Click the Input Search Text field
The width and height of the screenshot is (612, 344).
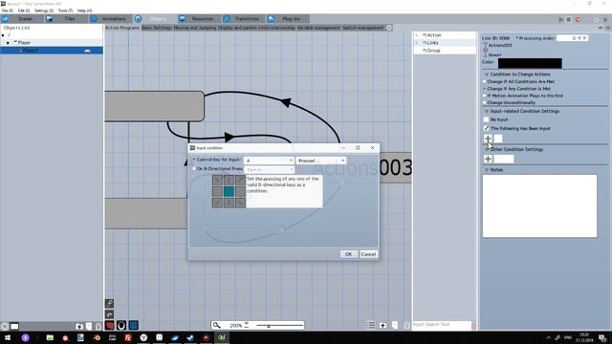point(442,325)
